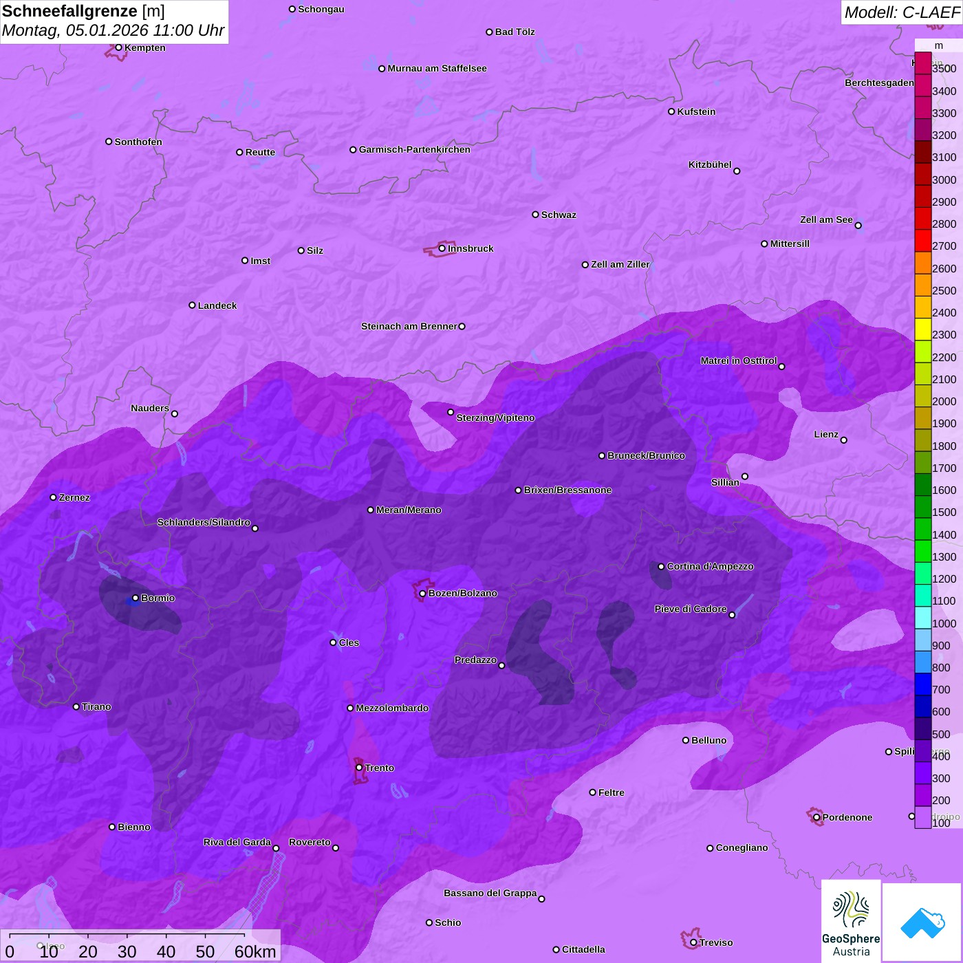The width and height of the screenshot is (963, 963).
Task: Click the Conegliano label
Action: [x=742, y=847]
